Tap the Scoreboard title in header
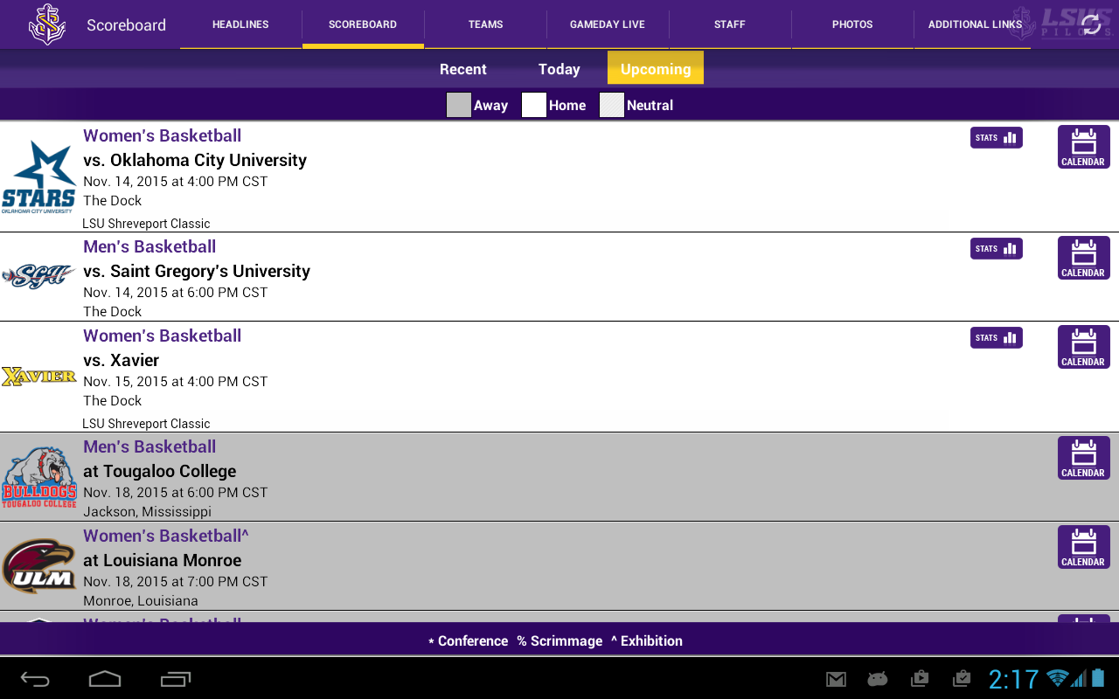 127,25
